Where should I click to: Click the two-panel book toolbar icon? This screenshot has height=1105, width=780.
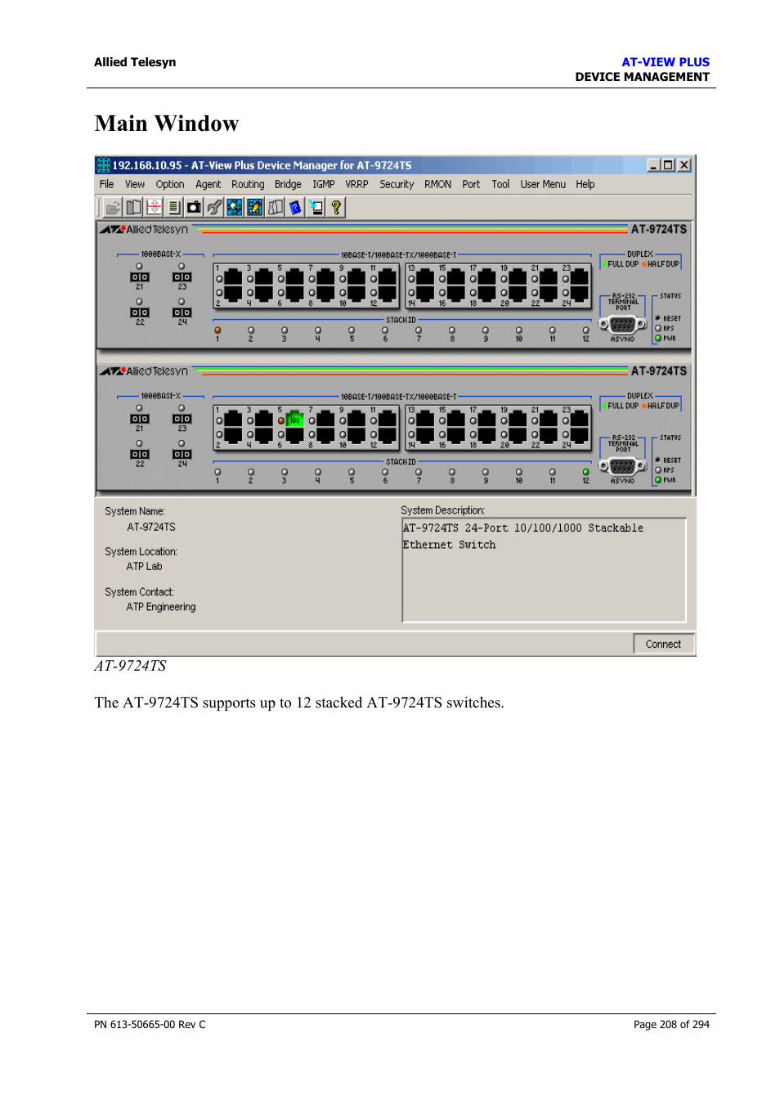(133, 208)
